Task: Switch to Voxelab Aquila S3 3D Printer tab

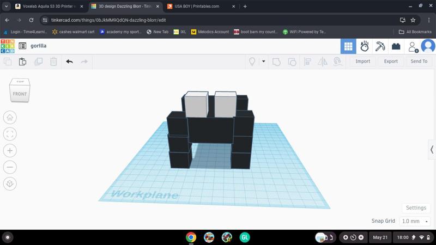Action: [x=48, y=6]
